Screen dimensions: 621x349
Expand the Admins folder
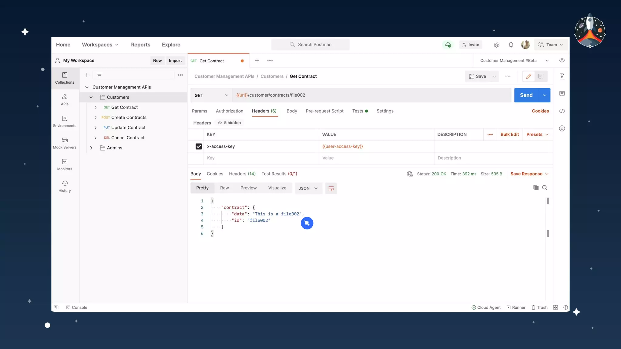(x=91, y=148)
